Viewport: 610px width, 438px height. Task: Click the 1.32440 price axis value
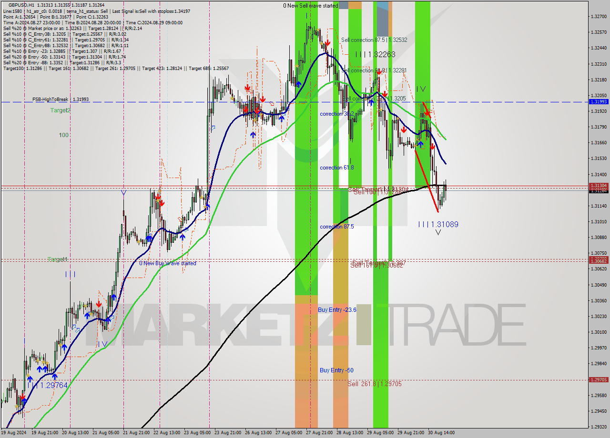[599, 48]
